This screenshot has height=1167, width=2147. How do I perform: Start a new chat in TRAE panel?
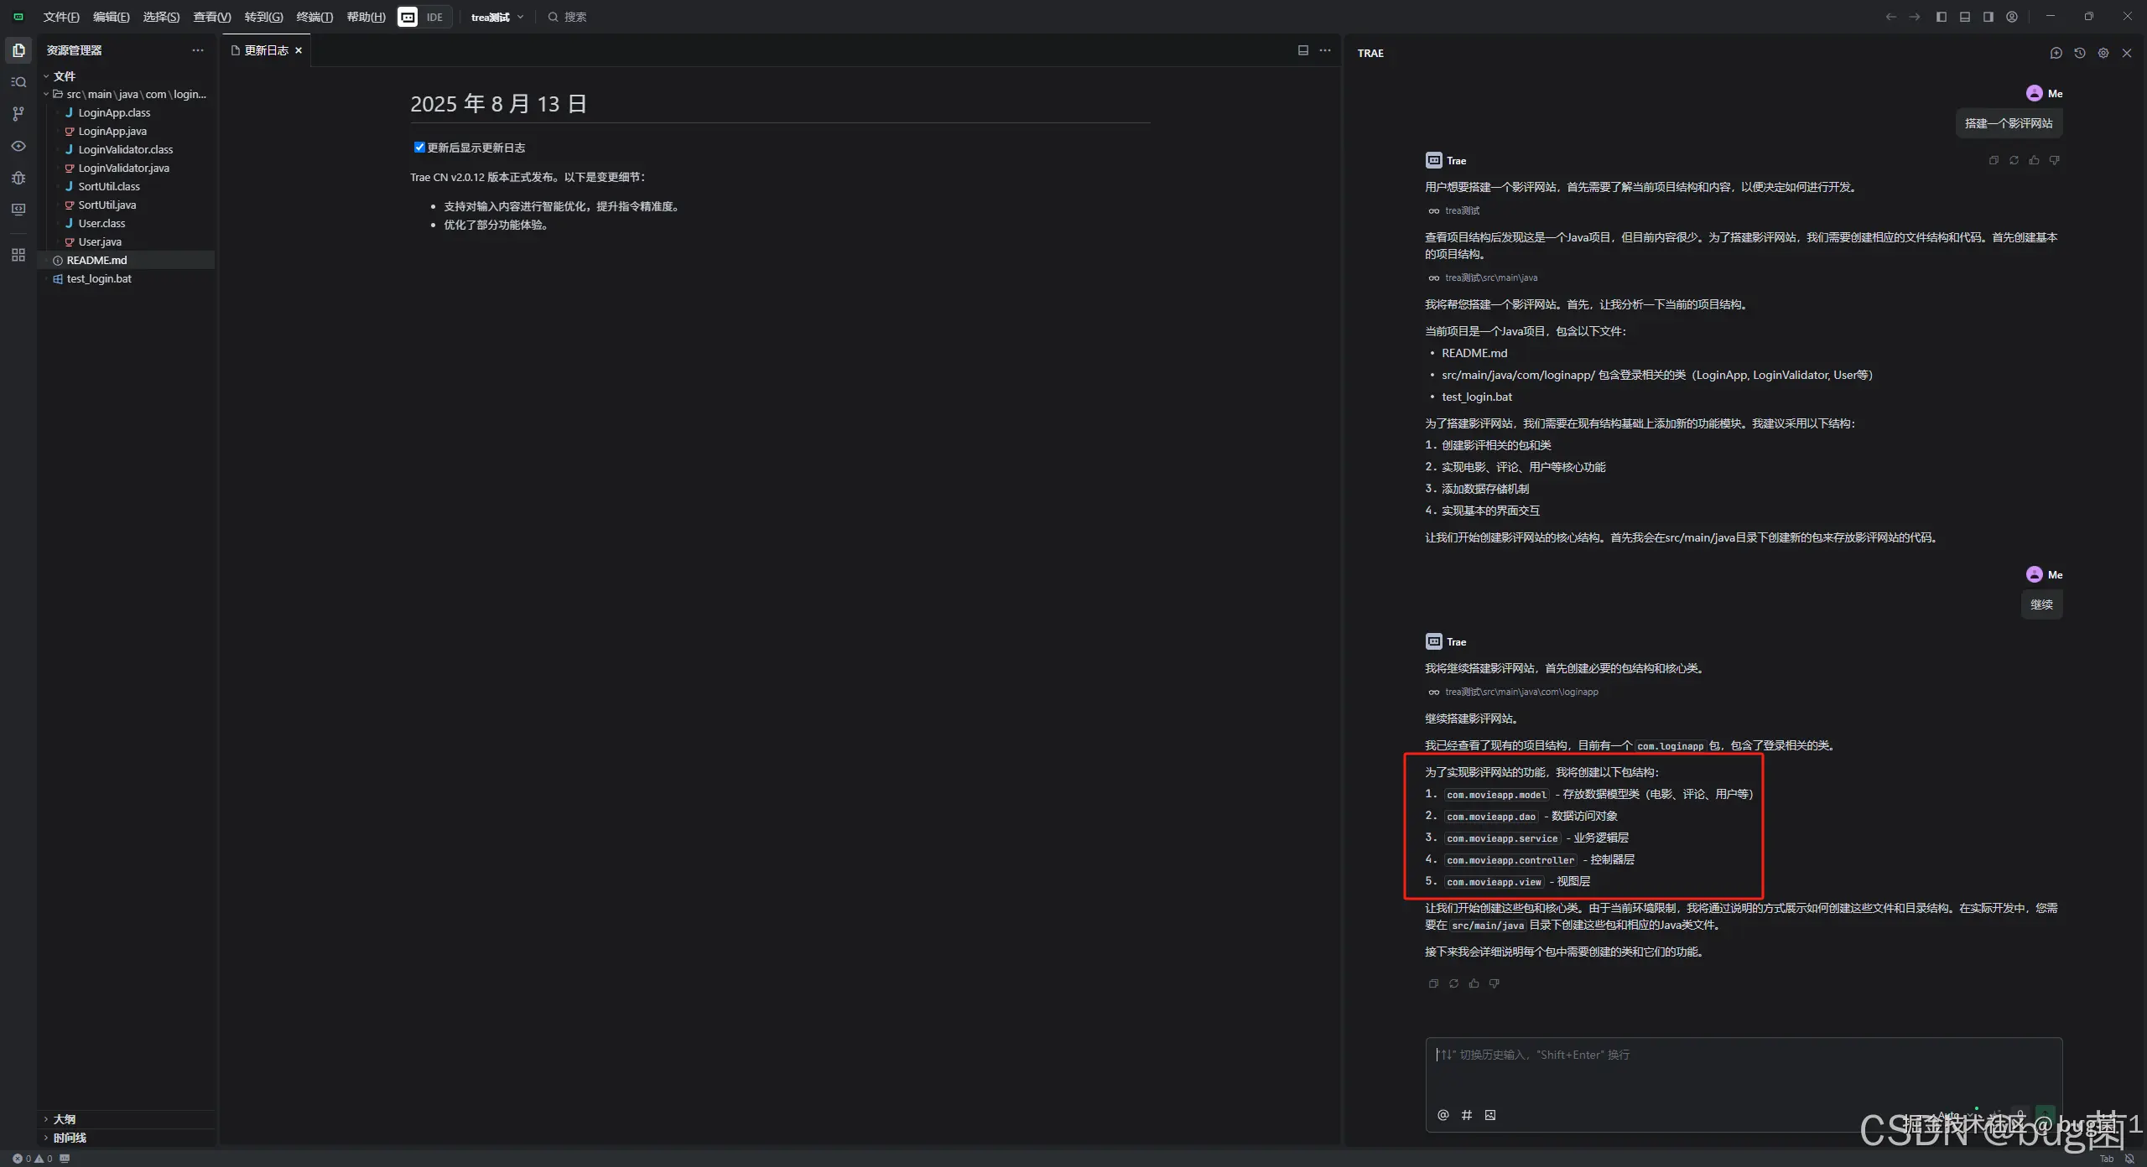pyautogui.click(x=2056, y=53)
